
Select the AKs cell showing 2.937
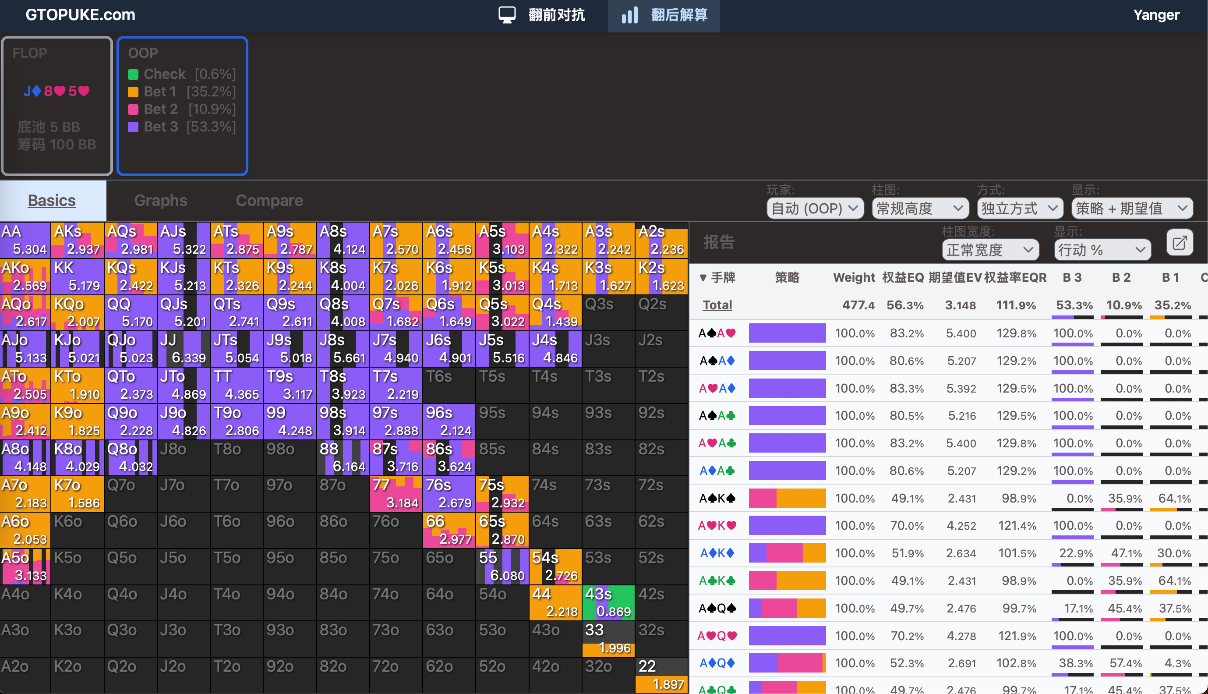[x=78, y=240]
